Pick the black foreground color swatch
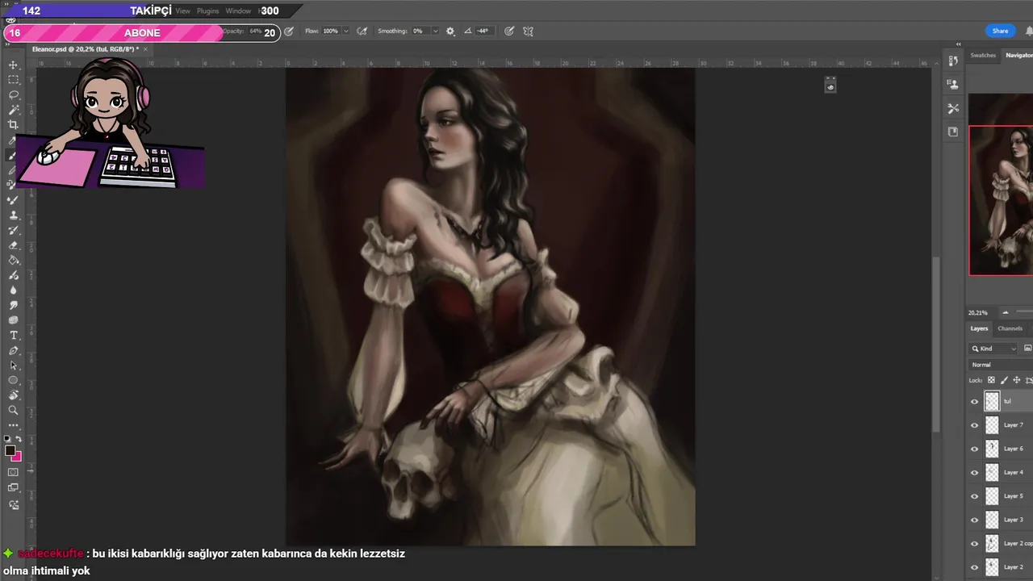Screen dimensions: 1033x581 click(x=10, y=451)
